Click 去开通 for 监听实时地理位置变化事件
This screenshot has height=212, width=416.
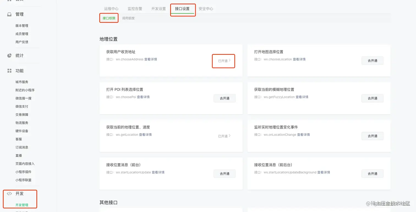373,136
